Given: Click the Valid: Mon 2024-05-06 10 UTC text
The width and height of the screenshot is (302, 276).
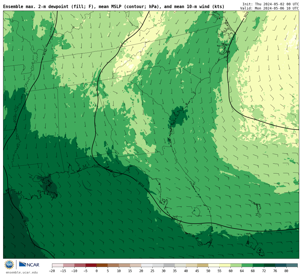Looking at the screenshot, I should point(270,8).
